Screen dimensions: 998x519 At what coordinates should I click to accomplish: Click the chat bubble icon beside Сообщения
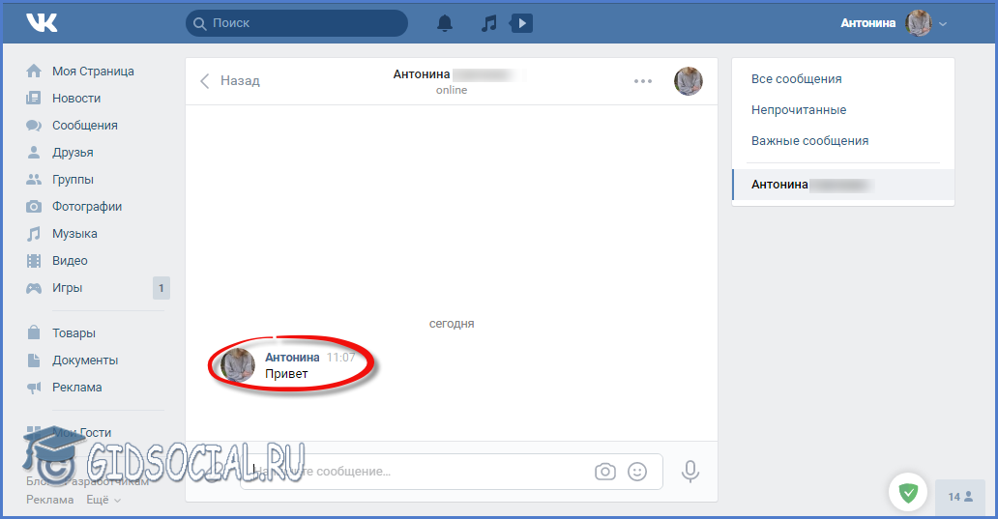34,126
